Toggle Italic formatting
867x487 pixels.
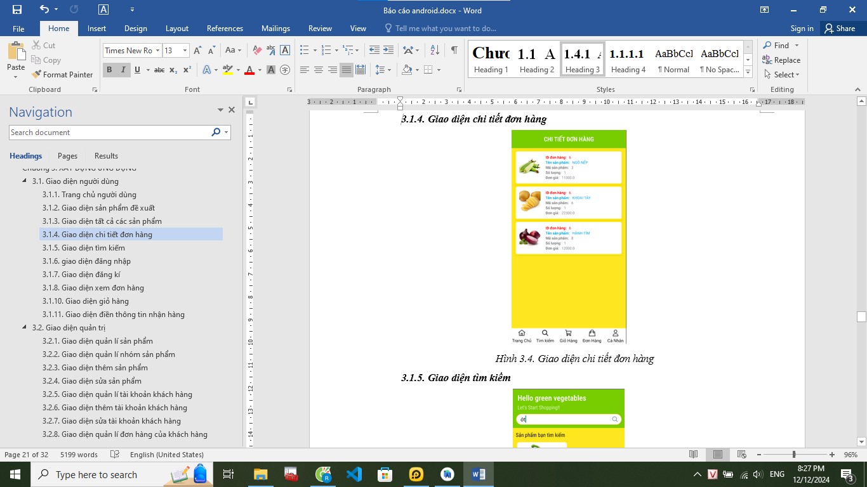[x=123, y=70]
